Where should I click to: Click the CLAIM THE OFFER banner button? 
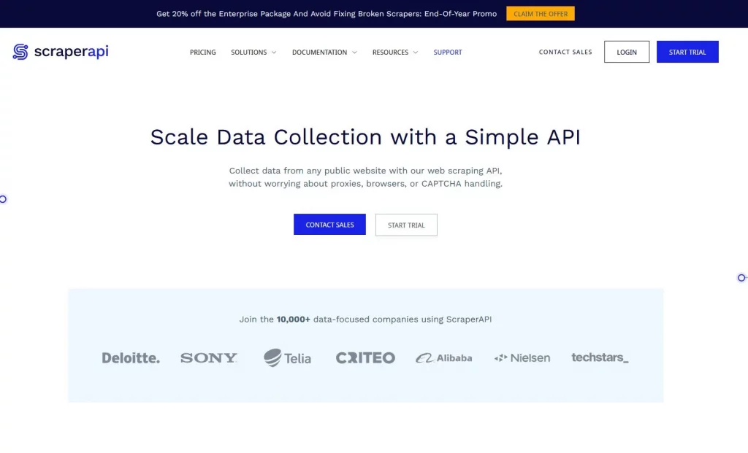(540, 13)
